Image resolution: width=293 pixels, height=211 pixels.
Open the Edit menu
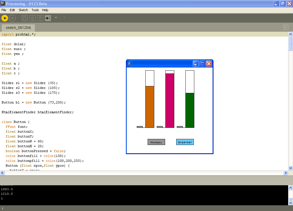pos(12,10)
